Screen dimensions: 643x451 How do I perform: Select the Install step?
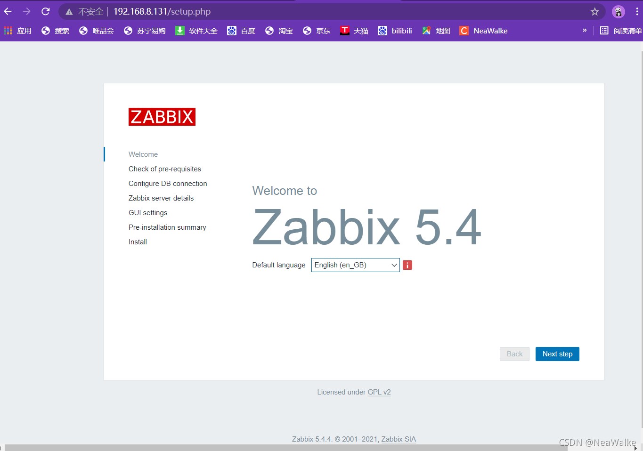click(138, 242)
